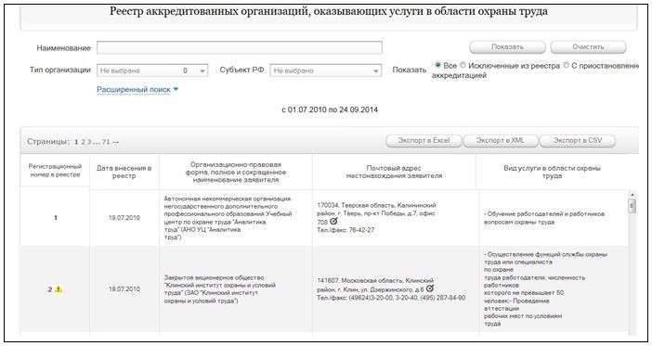
Task: Go to page 3 of results
Action: tap(88, 142)
